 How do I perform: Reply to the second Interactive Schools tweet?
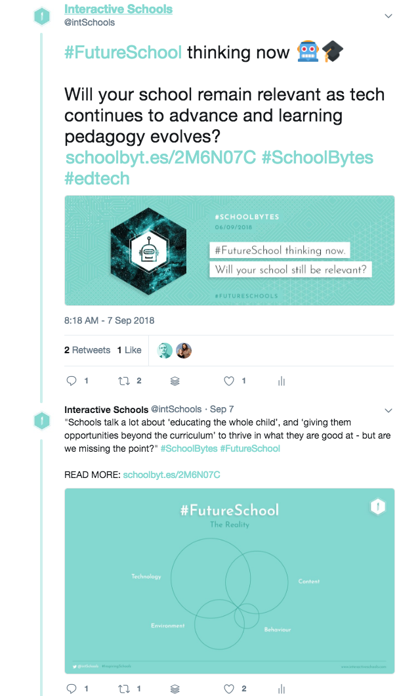(72, 689)
